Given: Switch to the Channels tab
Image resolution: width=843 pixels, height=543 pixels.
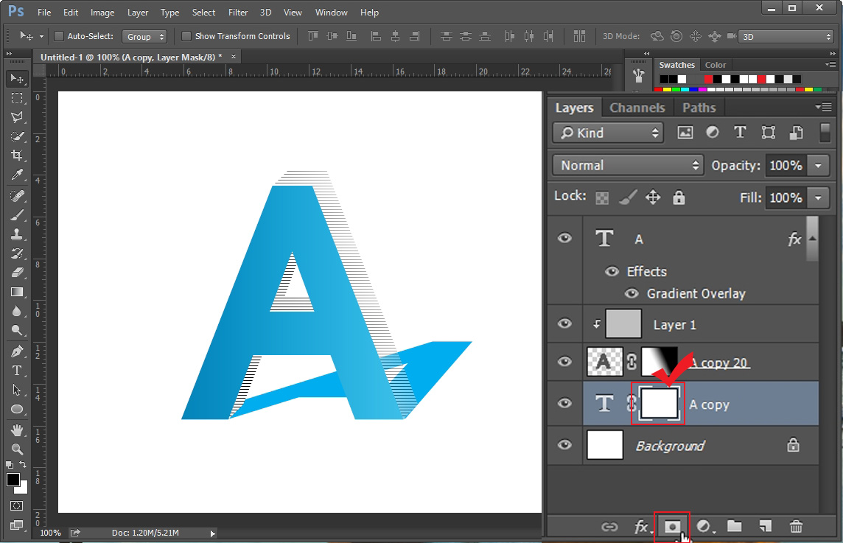Looking at the screenshot, I should 637,108.
